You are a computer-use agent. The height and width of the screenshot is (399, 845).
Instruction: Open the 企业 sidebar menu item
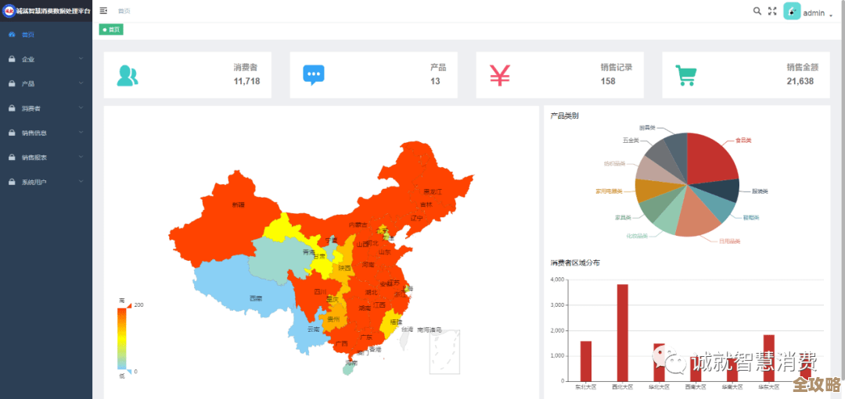(46, 59)
